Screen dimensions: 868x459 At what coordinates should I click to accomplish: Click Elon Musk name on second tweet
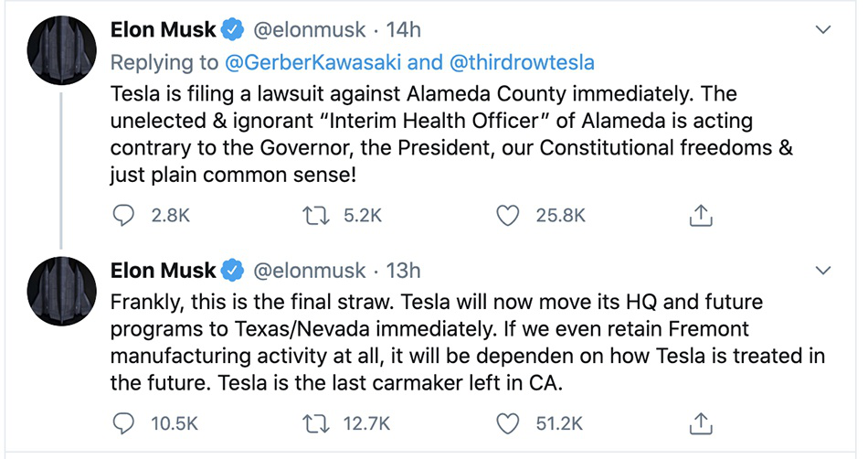pyautogui.click(x=163, y=271)
